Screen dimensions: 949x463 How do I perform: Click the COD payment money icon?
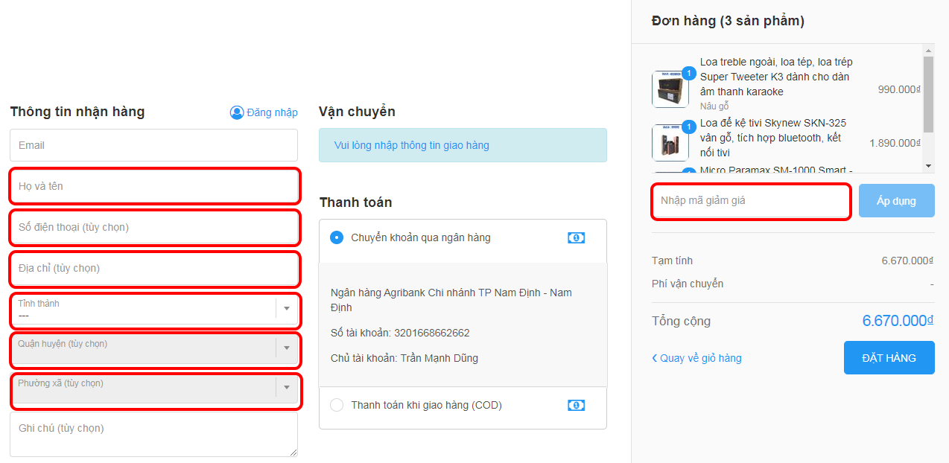(576, 406)
